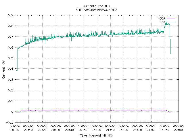
Task: Click y-axis tick label 0.1
Action: coord(10,101)
